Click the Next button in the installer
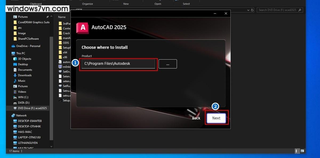 pyautogui.click(x=216, y=118)
